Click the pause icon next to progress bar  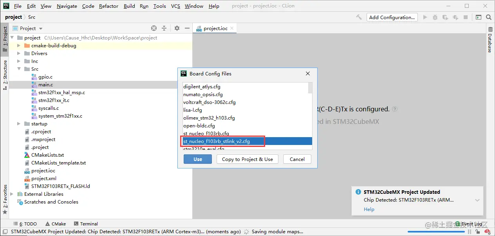(469, 232)
